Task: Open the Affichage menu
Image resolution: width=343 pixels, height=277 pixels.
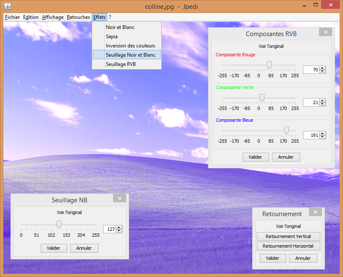Action: (x=53, y=17)
